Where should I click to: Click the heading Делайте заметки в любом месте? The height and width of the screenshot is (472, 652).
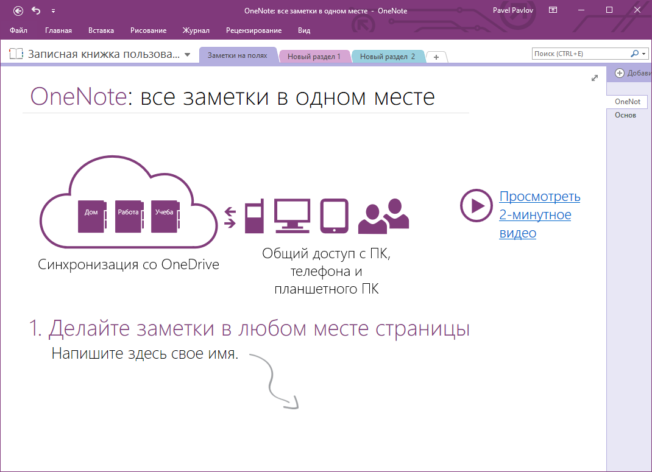pos(249,328)
